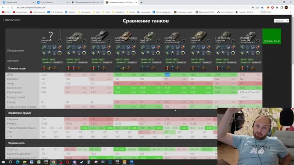
Task: Bookmark this page with star icon
Action: coord(262,7)
